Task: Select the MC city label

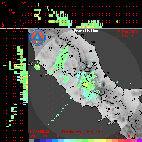Action: pyautogui.click(x=91, y=51)
